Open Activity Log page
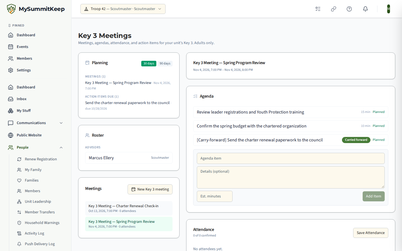The image size is (402, 251). click(x=41, y=233)
